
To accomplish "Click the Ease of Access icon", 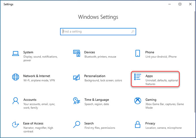I will click(x=16, y=124).
